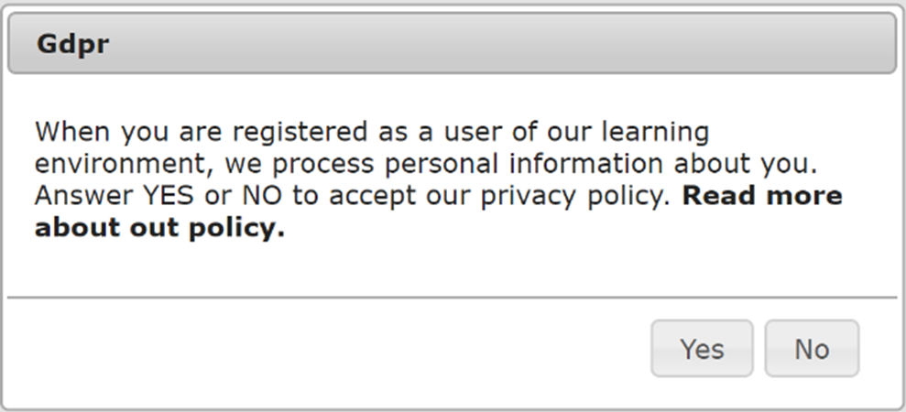Viewport: 906px width, 412px height.
Task: Click the empty footer area left of Yes
Action: [x=321, y=349]
